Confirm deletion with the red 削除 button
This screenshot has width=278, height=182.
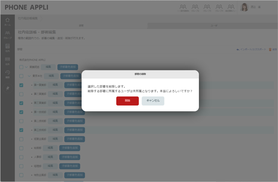(x=127, y=101)
